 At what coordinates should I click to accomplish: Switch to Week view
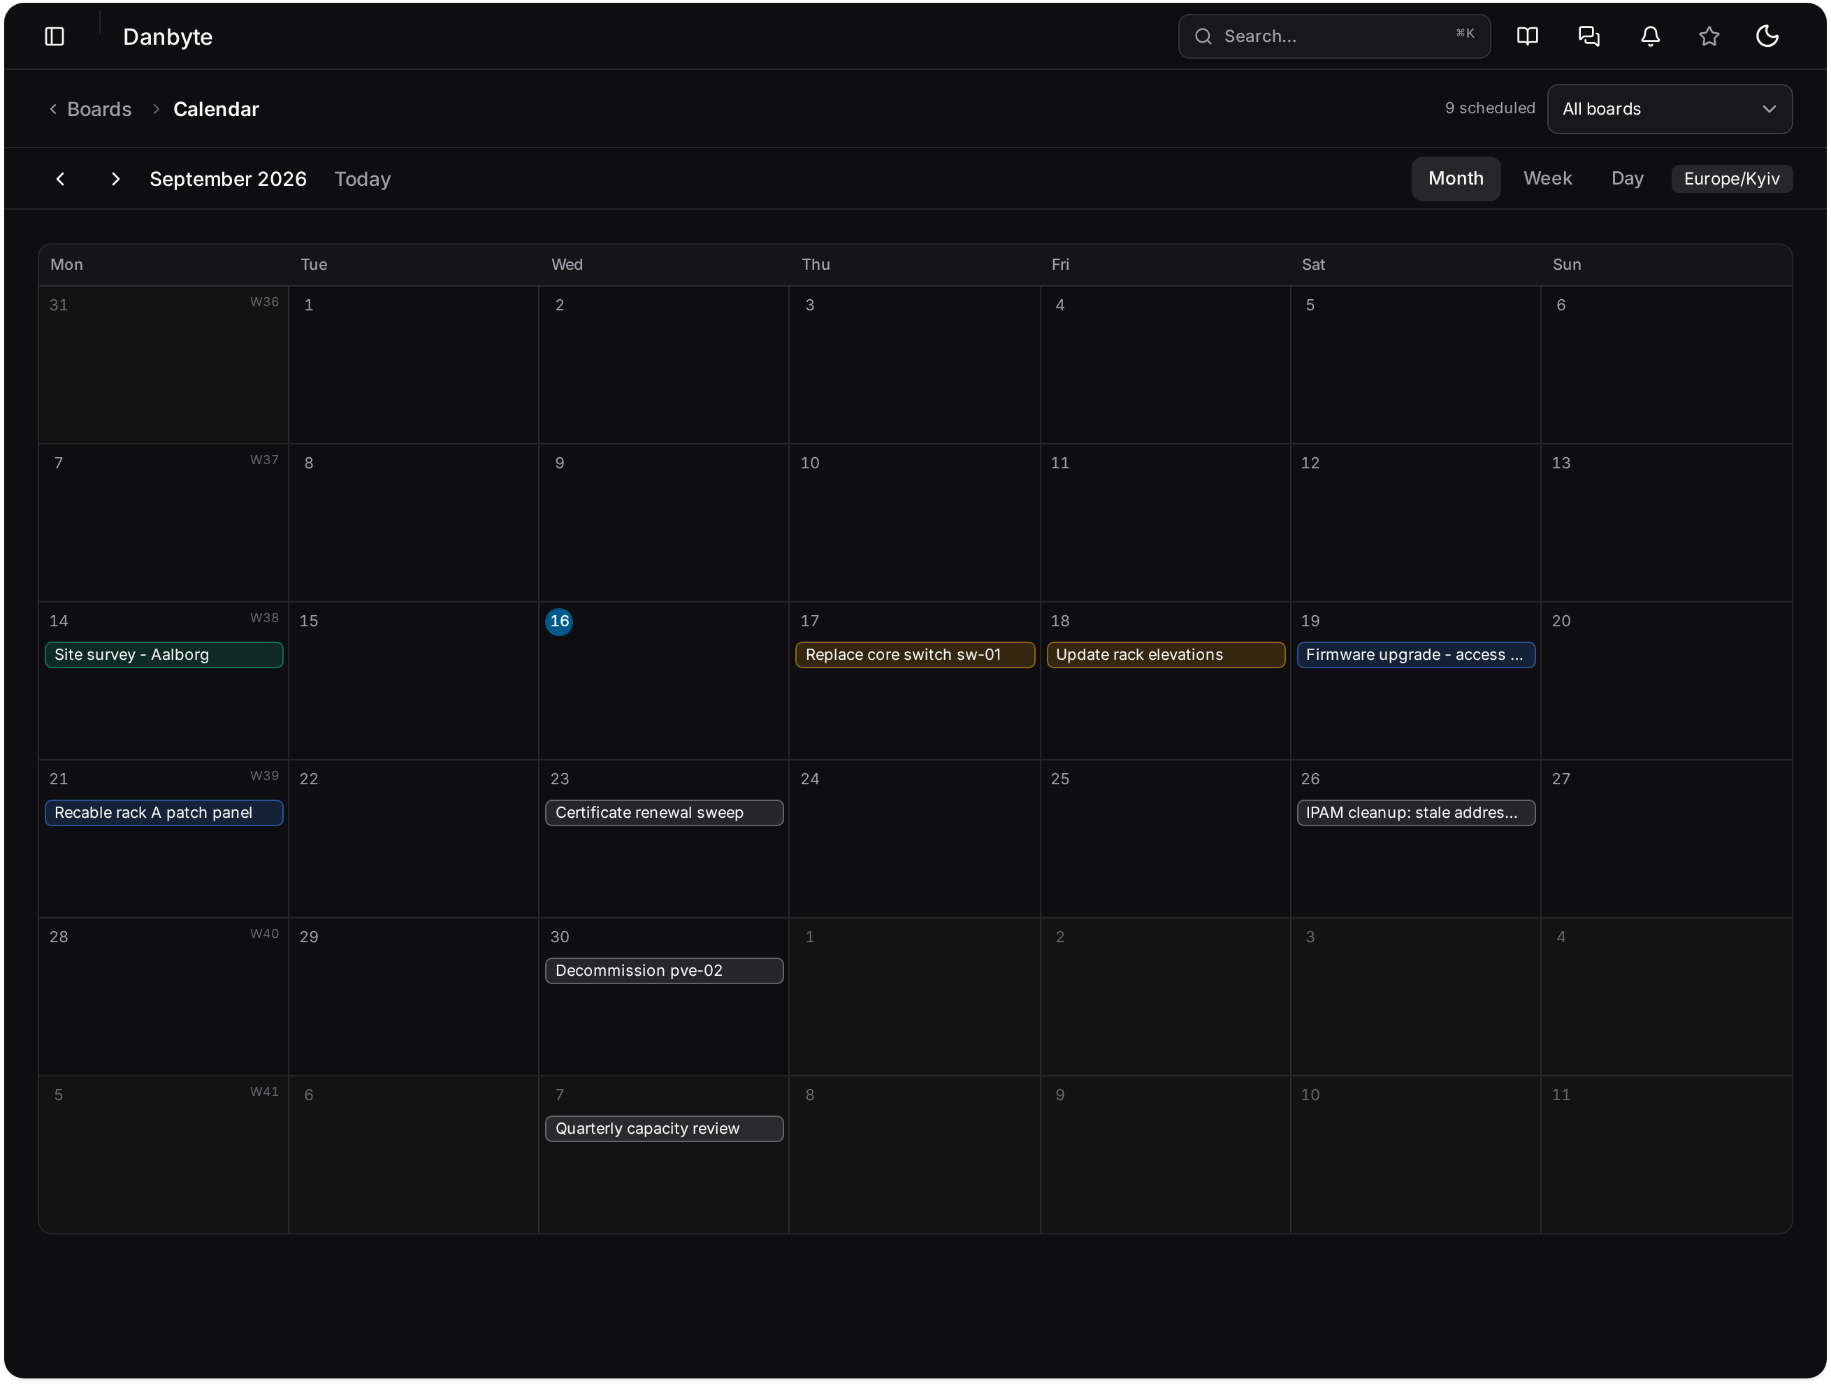pyautogui.click(x=1547, y=178)
